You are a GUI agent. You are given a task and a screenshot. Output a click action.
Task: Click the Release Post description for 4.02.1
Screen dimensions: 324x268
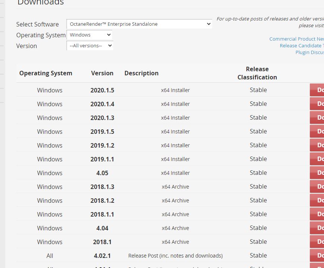click(x=176, y=256)
